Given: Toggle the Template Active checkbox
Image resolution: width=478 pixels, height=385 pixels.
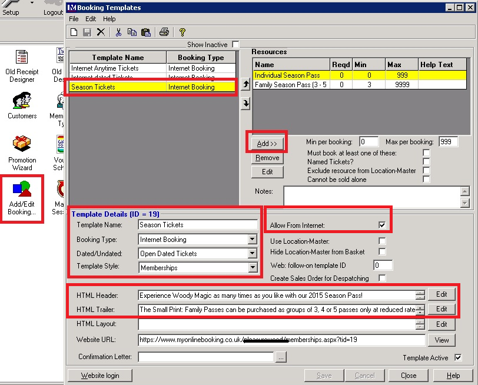Looking at the screenshot, I should coord(458,357).
